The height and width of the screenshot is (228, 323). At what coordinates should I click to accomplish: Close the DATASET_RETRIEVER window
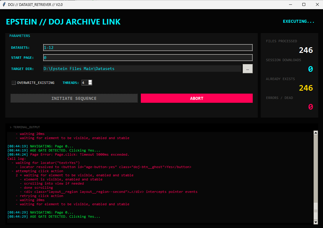[x=317, y=4]
